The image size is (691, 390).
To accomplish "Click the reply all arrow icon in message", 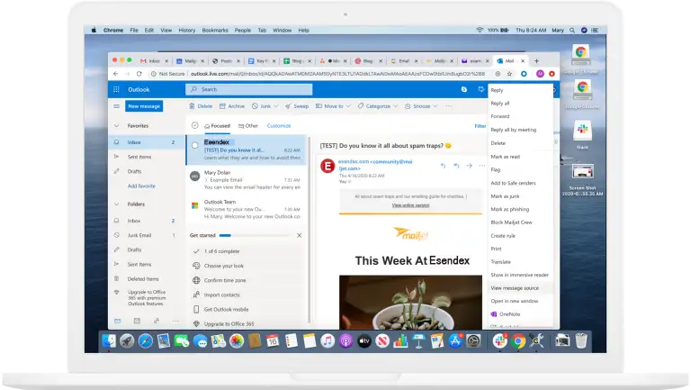I will pos(456,166).
